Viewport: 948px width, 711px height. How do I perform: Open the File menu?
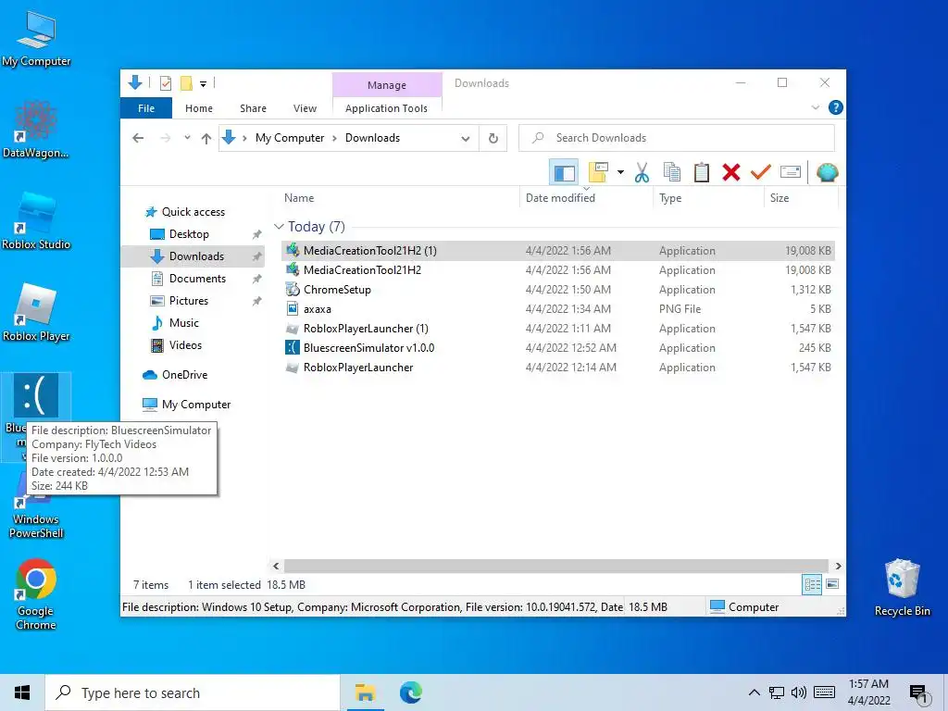coord(146,108)
